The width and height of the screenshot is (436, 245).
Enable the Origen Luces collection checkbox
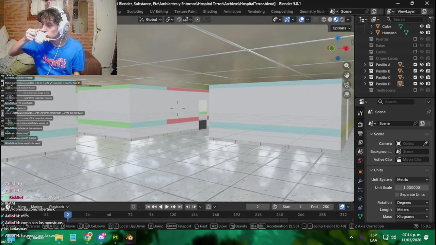pos(415,58)
